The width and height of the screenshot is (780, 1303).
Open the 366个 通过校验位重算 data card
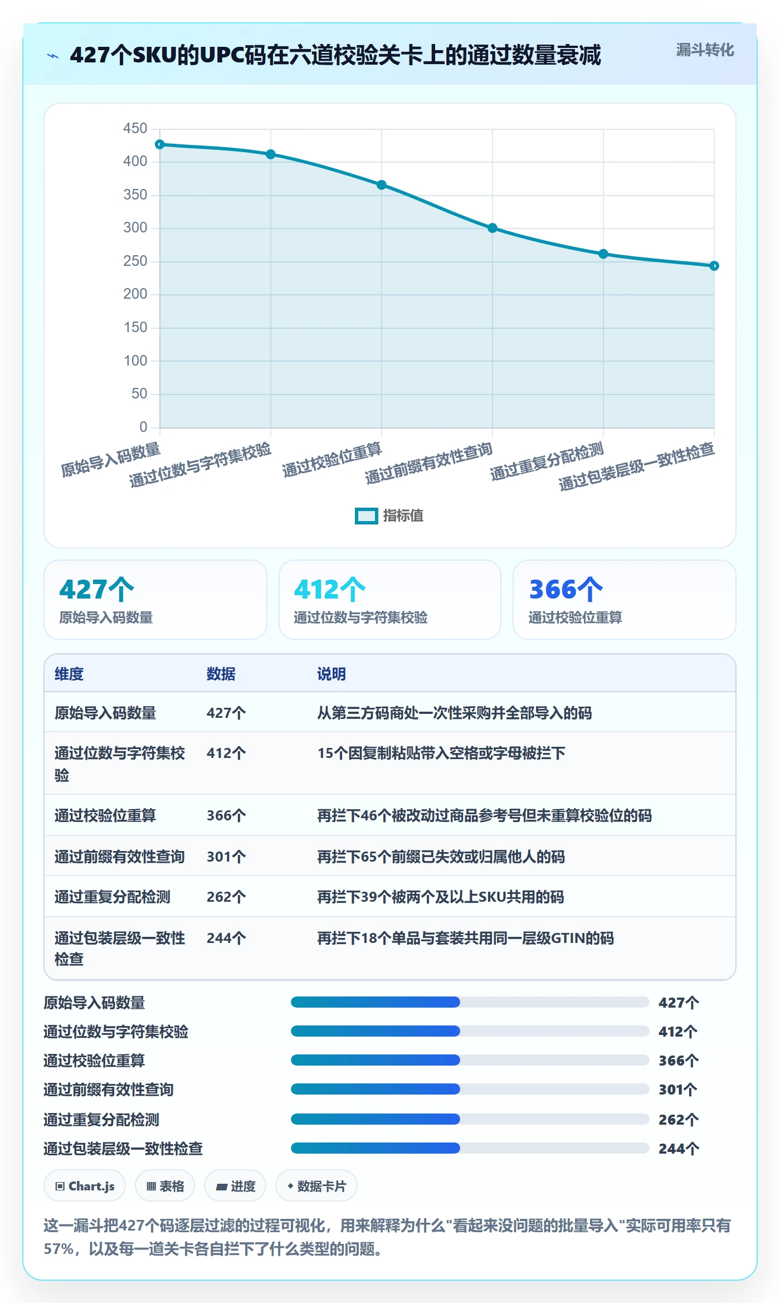point(625,600)
